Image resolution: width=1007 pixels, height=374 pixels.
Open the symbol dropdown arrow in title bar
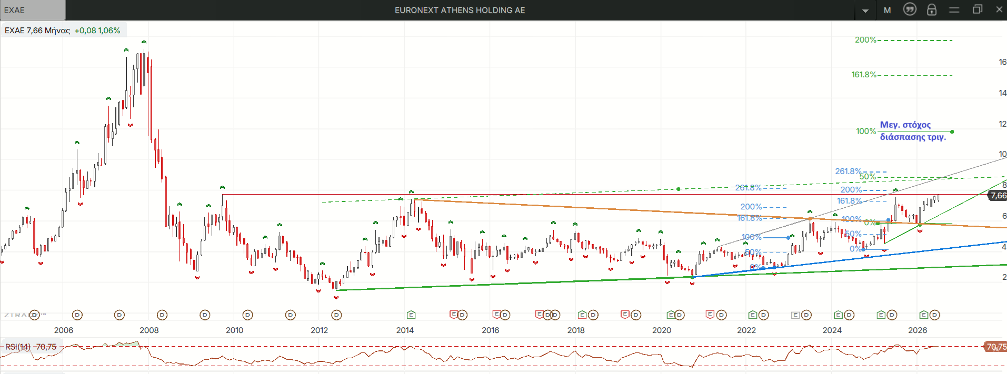pos(865,11)
